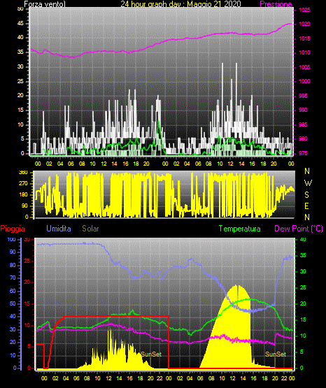Click the left SunSet marker text
The width and height of the screenshot is (326, 388).
tap(151, 354)
